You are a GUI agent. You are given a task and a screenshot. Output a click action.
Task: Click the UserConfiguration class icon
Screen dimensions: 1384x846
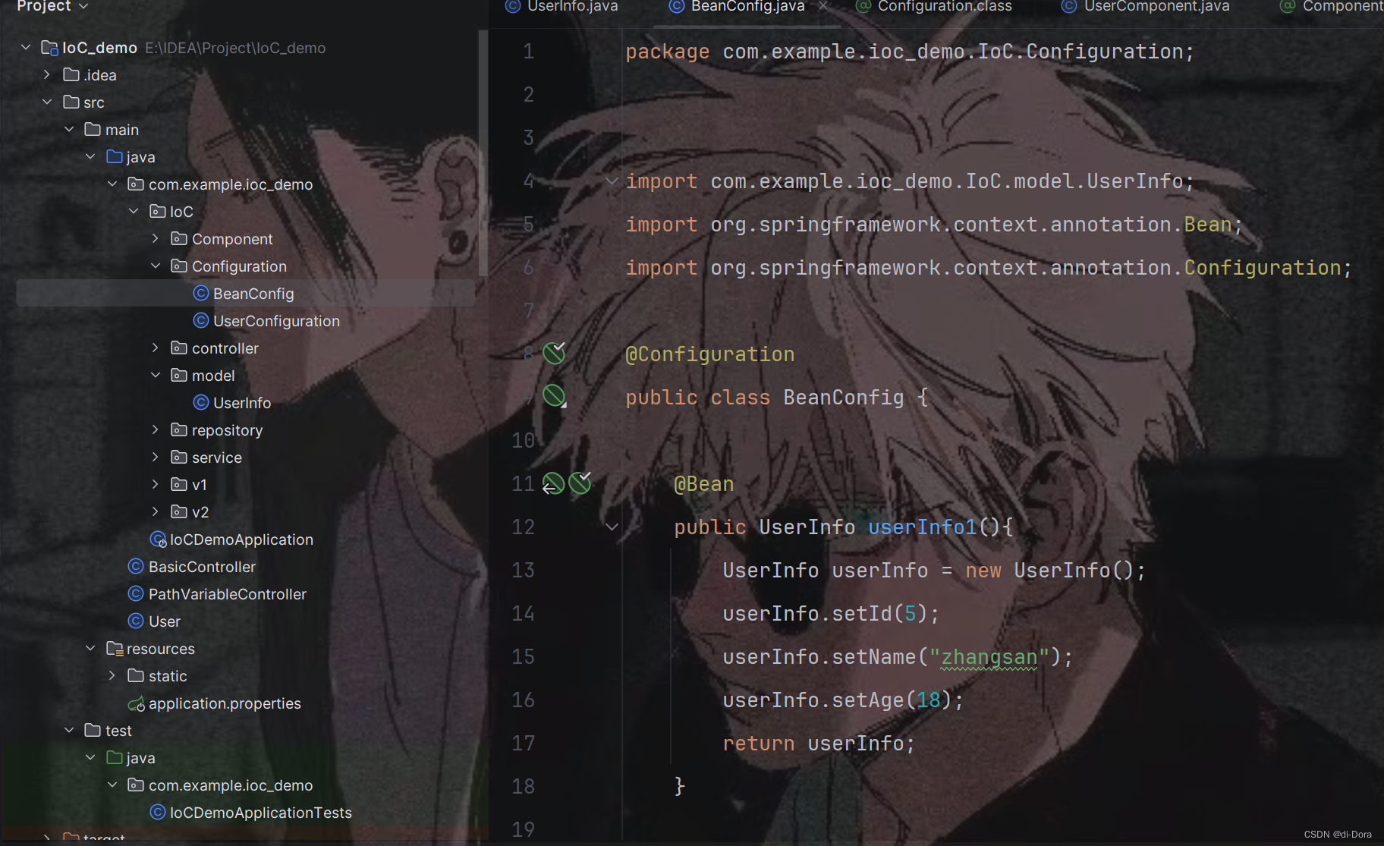click(x=201, y=321)
